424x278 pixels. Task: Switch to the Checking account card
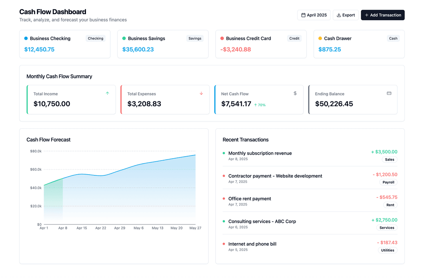65,44
